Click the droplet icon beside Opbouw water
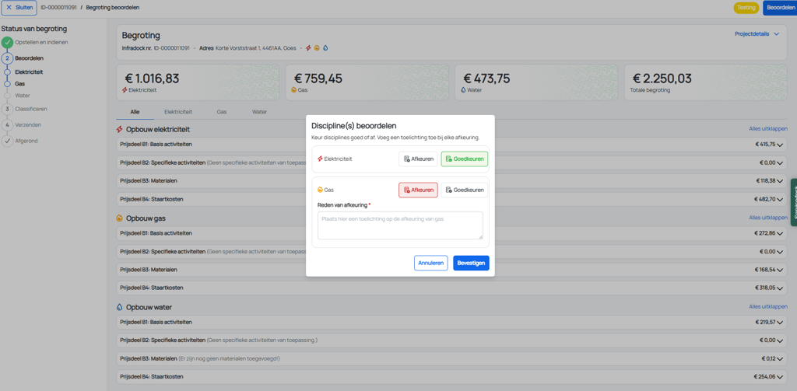 pyautogui.click(x=119, y=307)
